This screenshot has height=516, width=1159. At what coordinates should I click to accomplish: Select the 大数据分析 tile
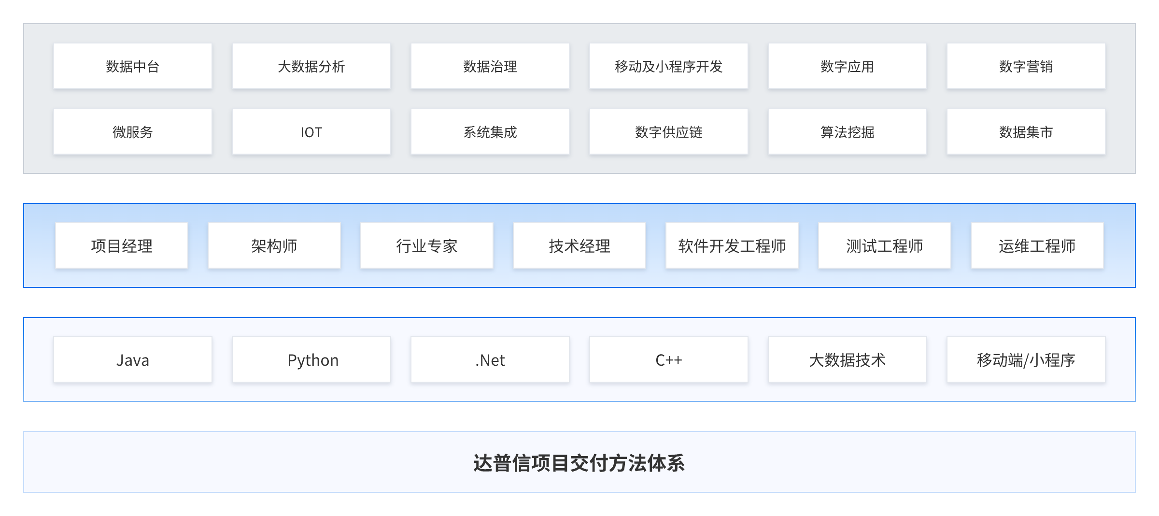coord(311,66)
